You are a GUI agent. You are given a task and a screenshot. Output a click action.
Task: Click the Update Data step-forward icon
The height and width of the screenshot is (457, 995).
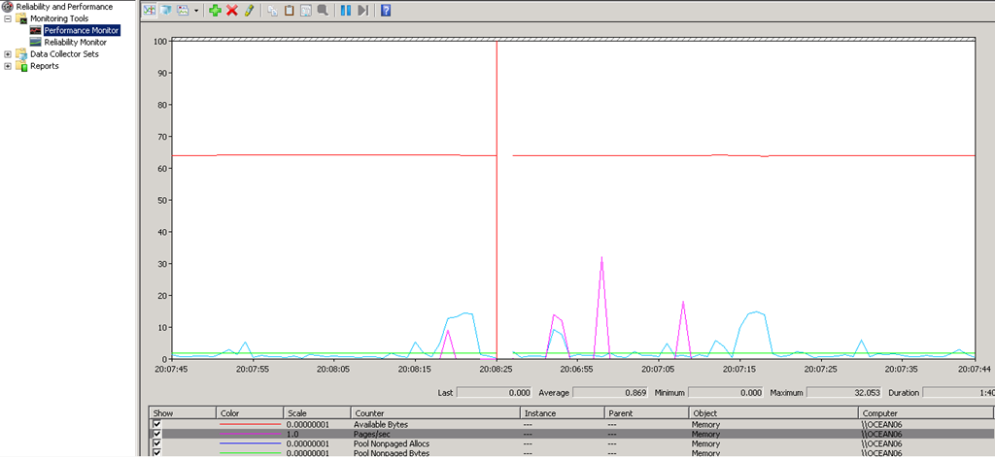(362, 10)
